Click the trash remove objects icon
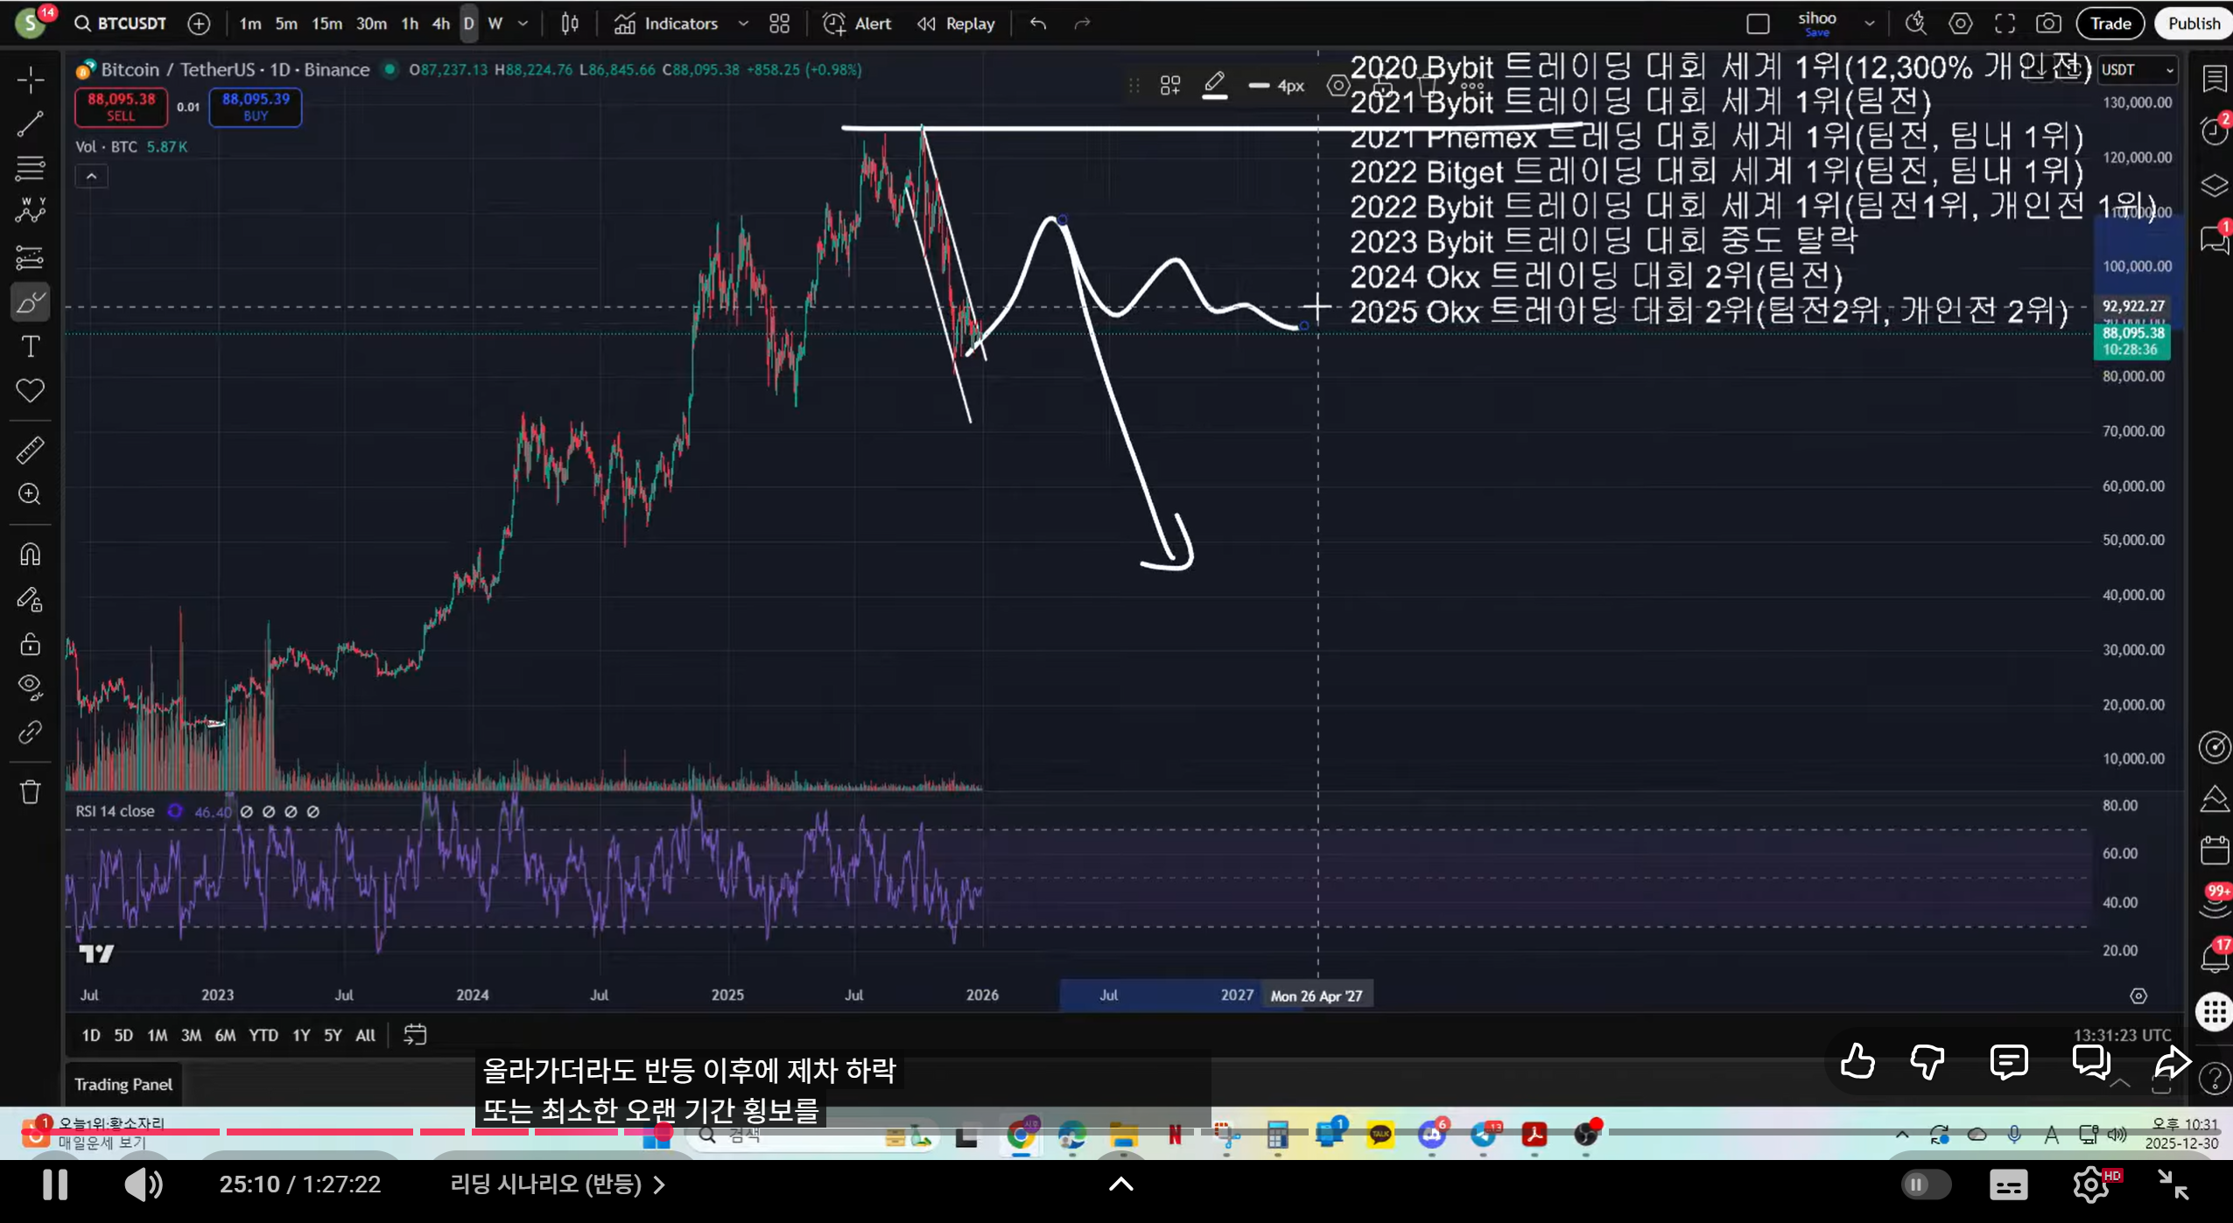The width and height of the screenshot is (2233, 1223). (x=30, y=793)
